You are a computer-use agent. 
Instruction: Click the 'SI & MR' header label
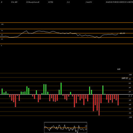click(x=14, y=2)
